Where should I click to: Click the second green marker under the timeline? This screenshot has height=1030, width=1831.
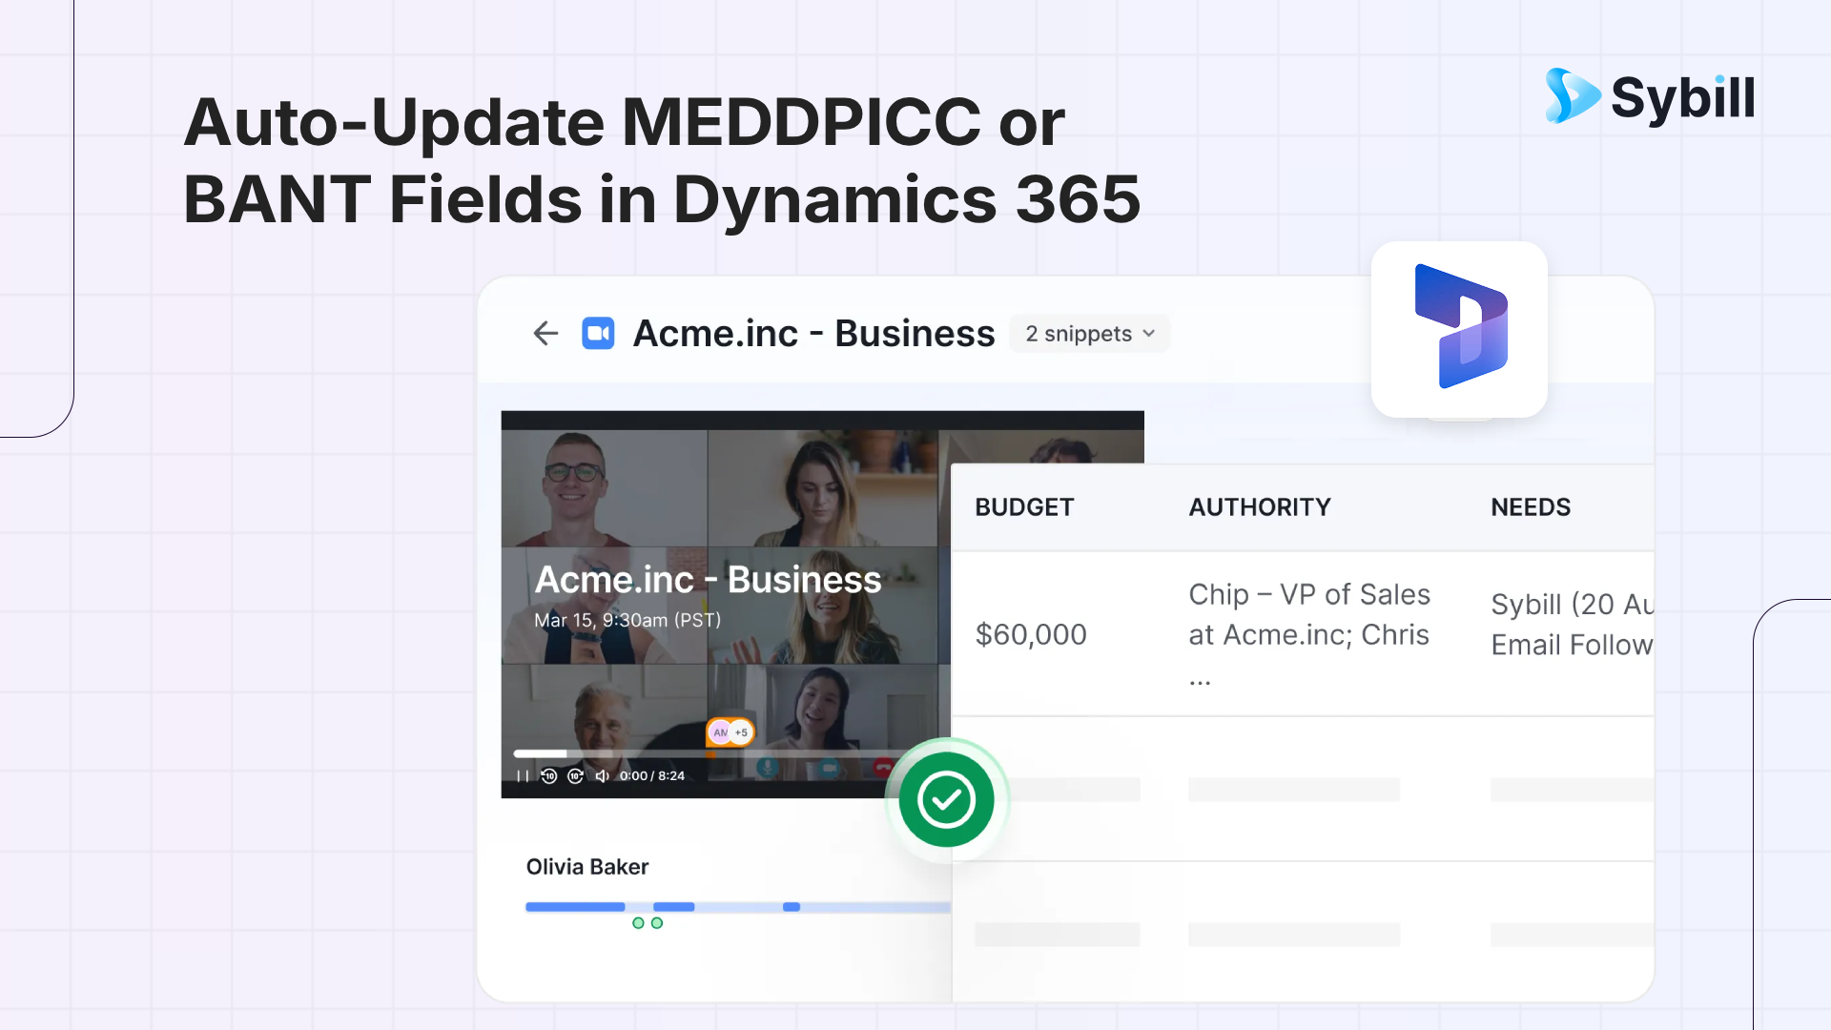coord(657,923)
